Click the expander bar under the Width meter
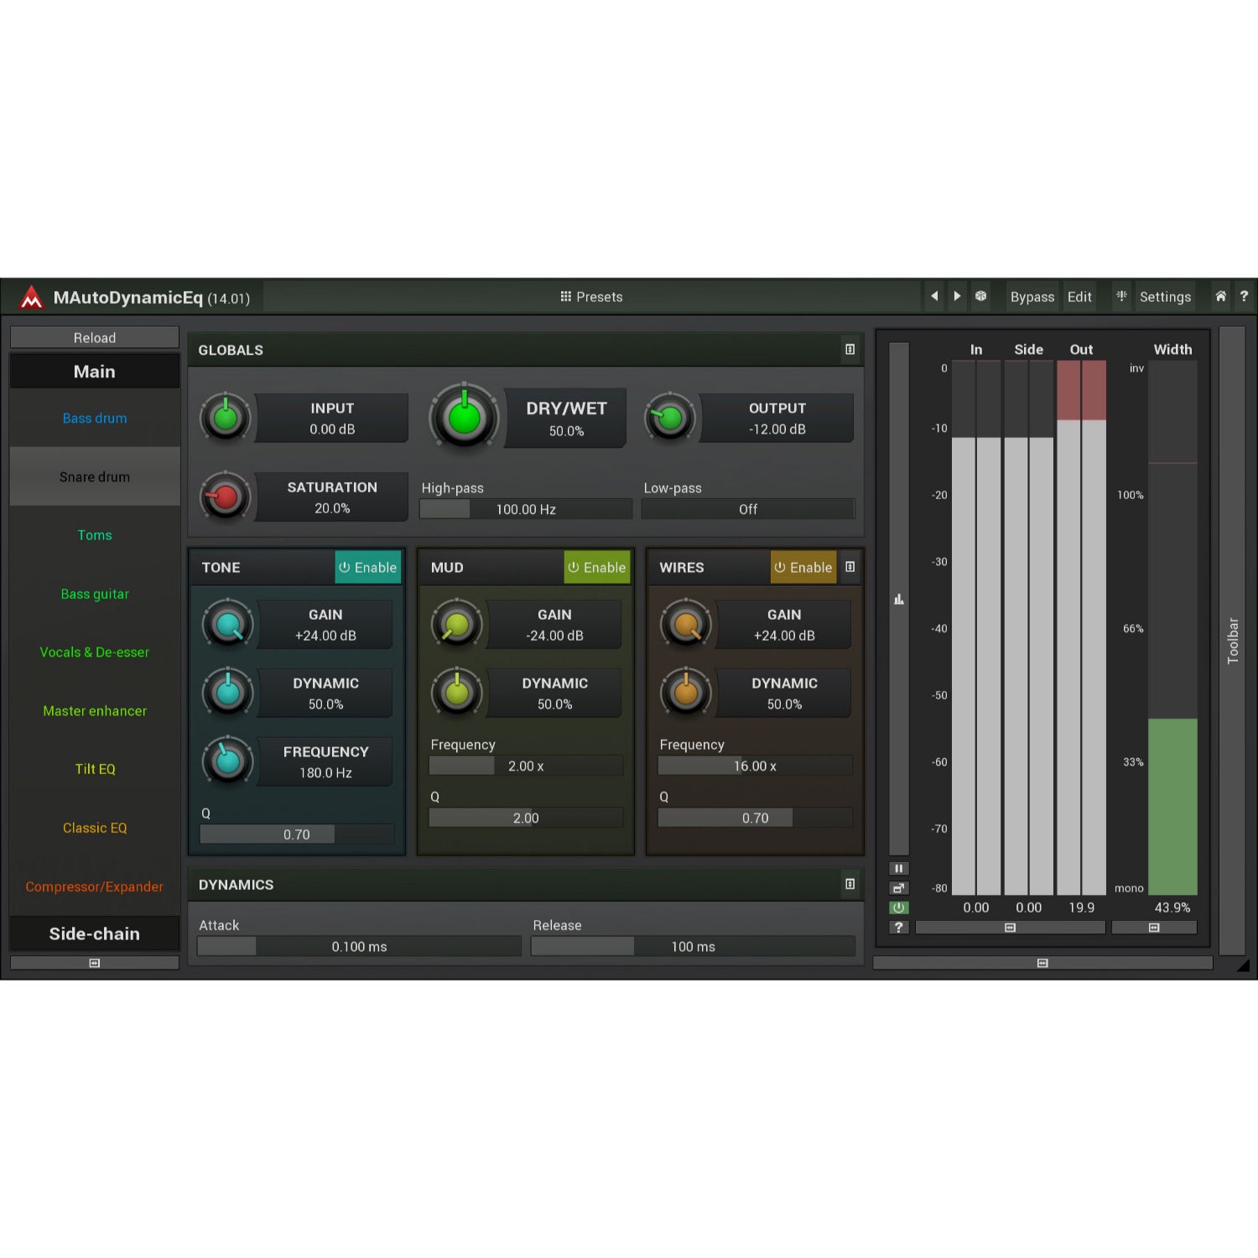The image size is (1258, 1258). click(x=1154, y=928)
